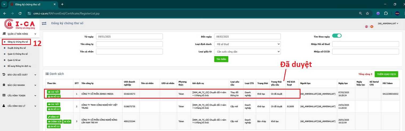Click THÊM GIAO DỊCH button
Screen dimensions: 405x131
click(386, 74)
